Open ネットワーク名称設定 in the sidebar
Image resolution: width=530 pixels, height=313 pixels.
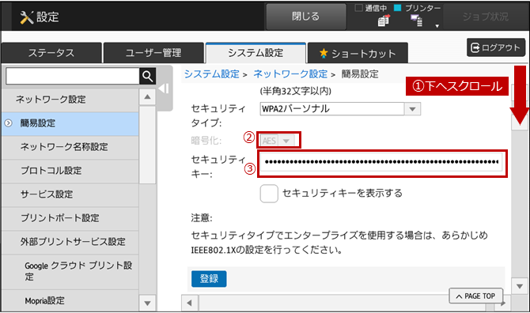(x=70, y=147)
